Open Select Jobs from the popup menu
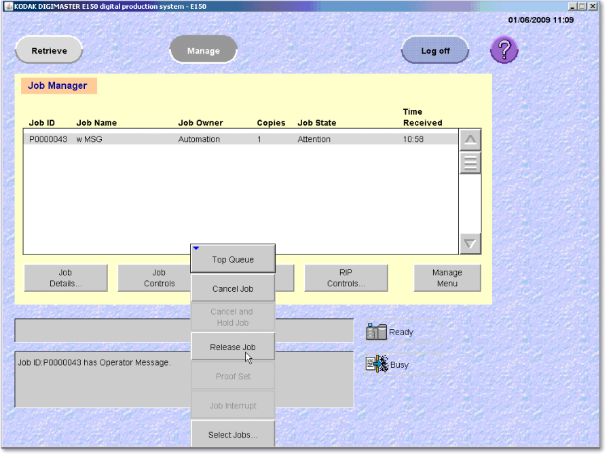611x460 pixels. point(232,435)
